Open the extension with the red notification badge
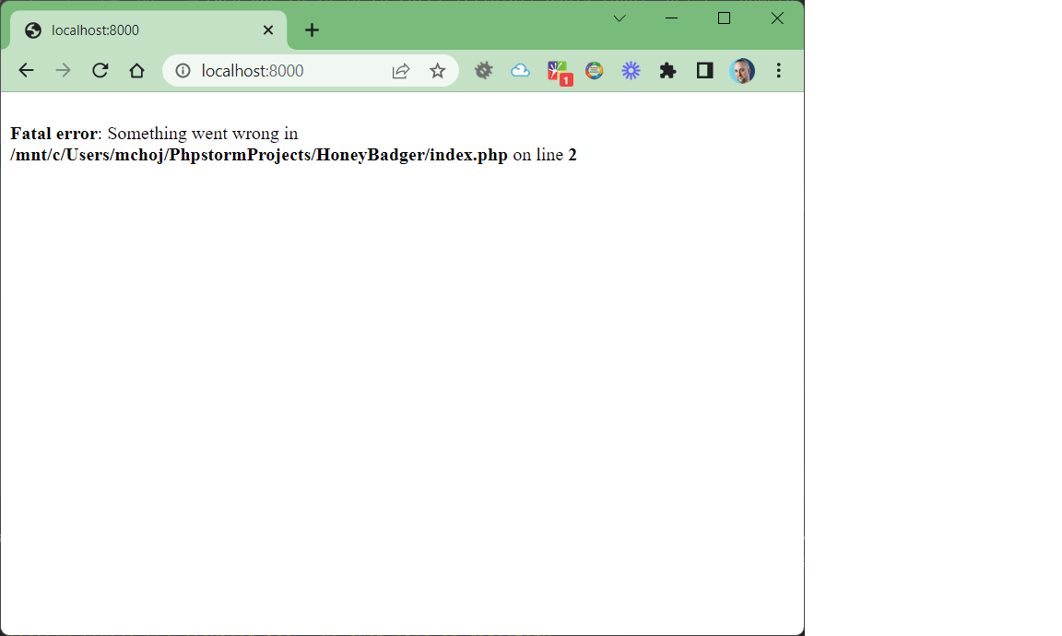 [557, 70]
